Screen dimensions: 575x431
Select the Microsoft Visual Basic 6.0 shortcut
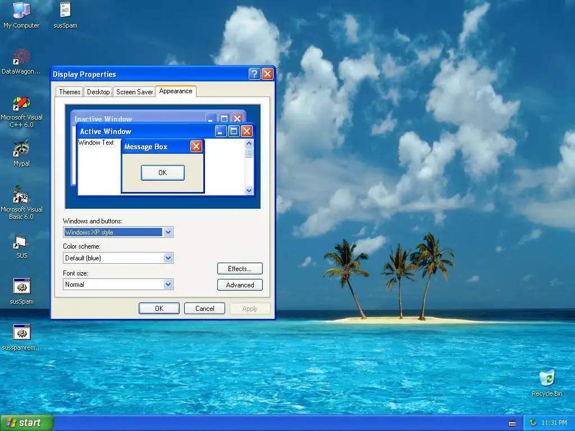(x=21, y=203)
